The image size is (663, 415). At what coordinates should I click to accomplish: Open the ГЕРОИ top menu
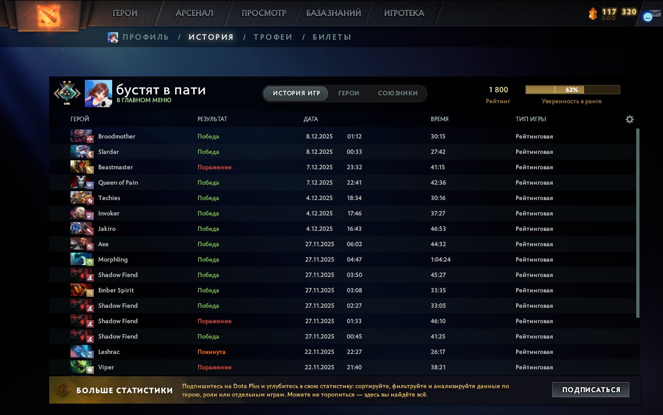tap(126, 13)
